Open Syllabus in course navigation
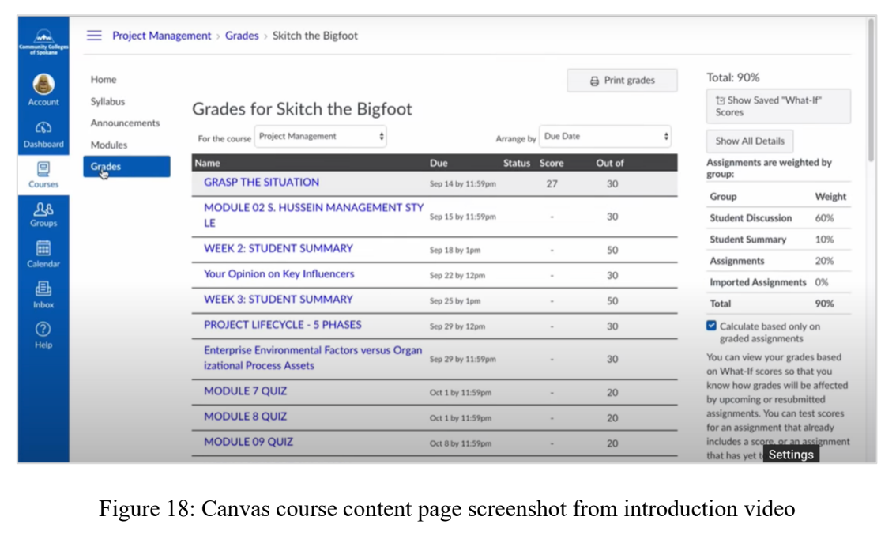 [107, 101]
